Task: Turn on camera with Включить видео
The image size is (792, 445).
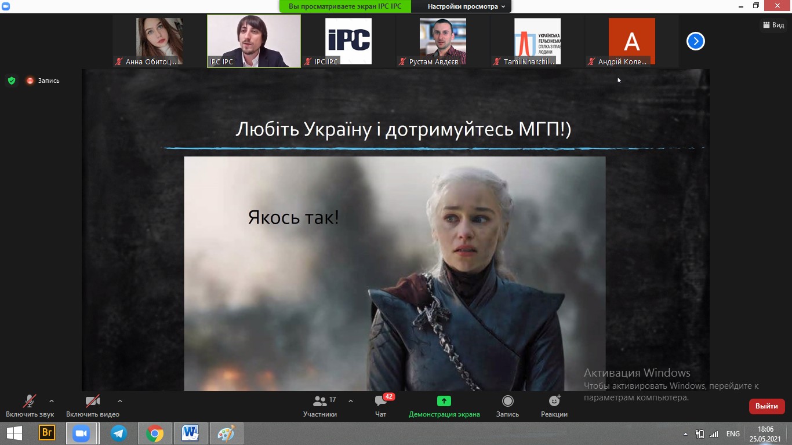Action: coord(93,406)
